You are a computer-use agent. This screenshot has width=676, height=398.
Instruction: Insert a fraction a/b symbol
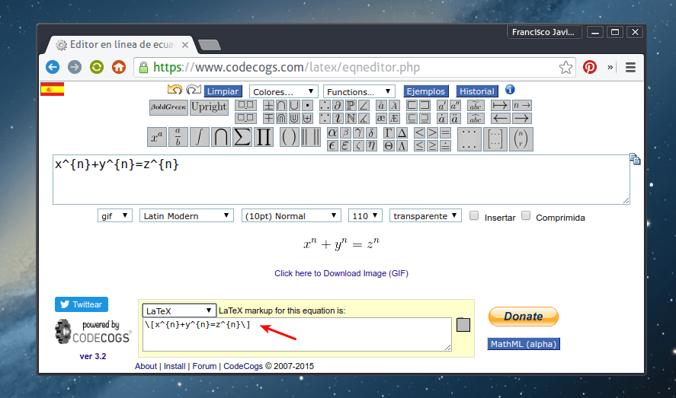coord(178,137)
